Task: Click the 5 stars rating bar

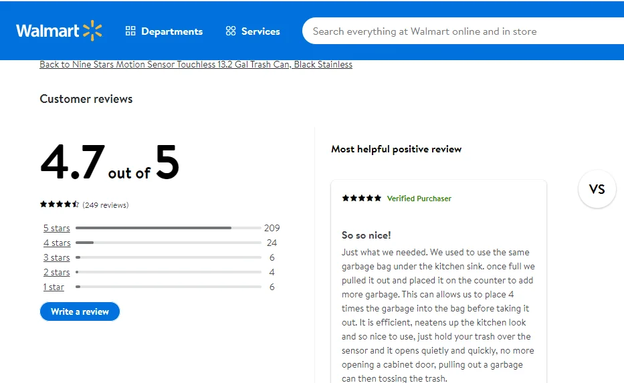Action: pos(168,228)
